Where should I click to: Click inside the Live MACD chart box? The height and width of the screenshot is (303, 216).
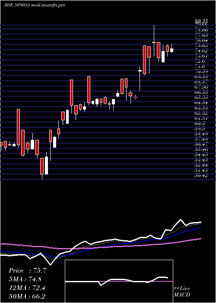119,281
